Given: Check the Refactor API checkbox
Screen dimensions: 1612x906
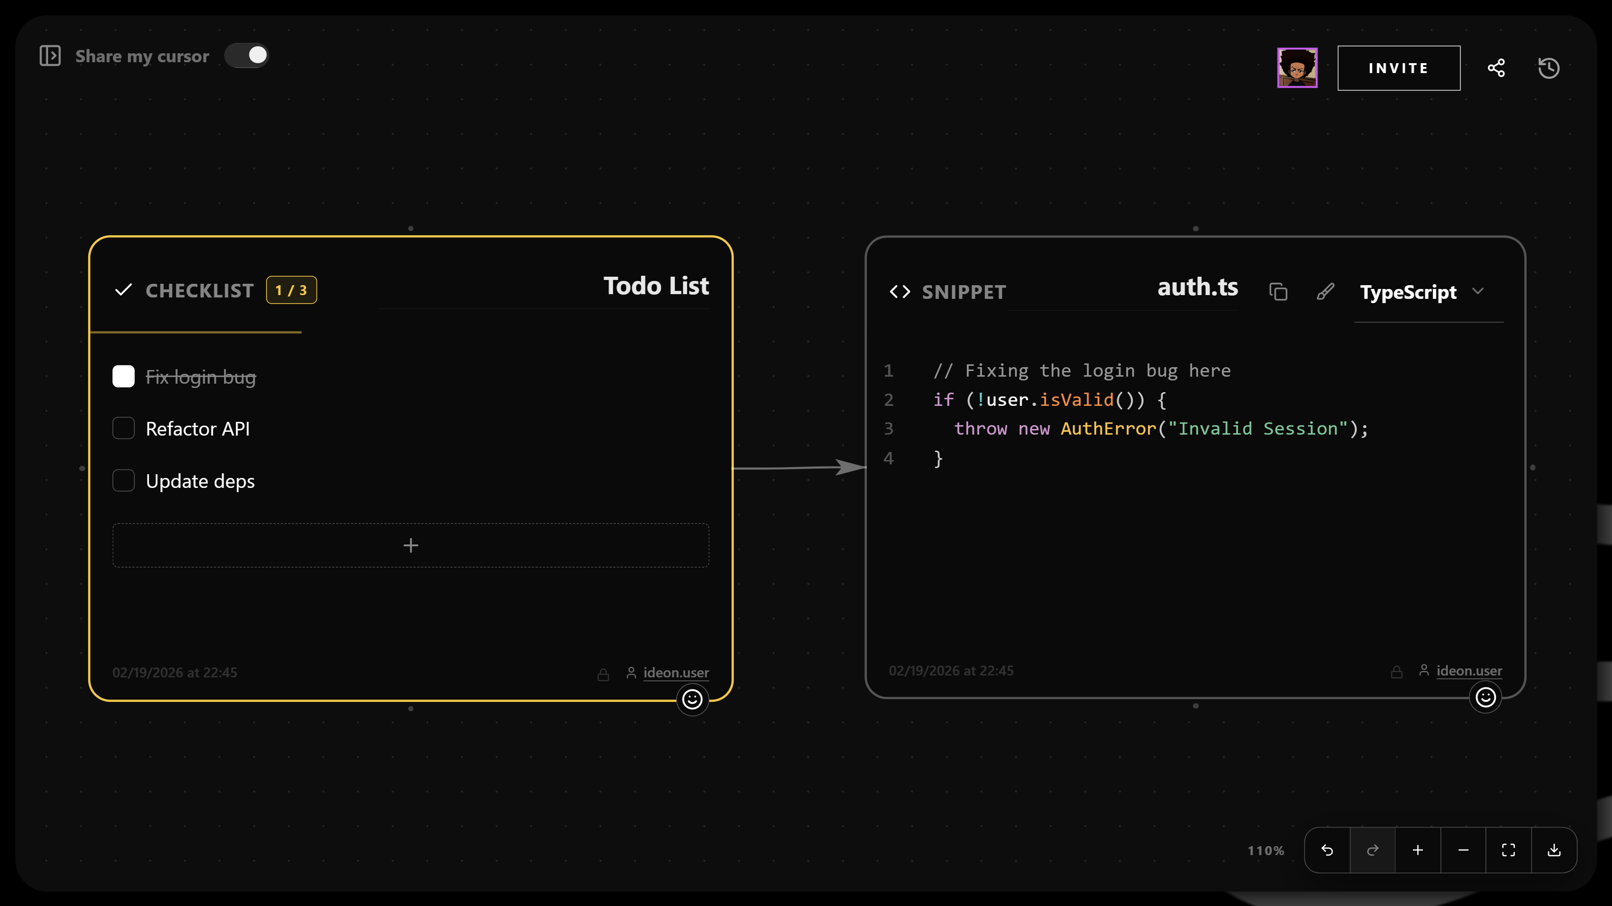Looking at the screenshot, I should (123, 428).
